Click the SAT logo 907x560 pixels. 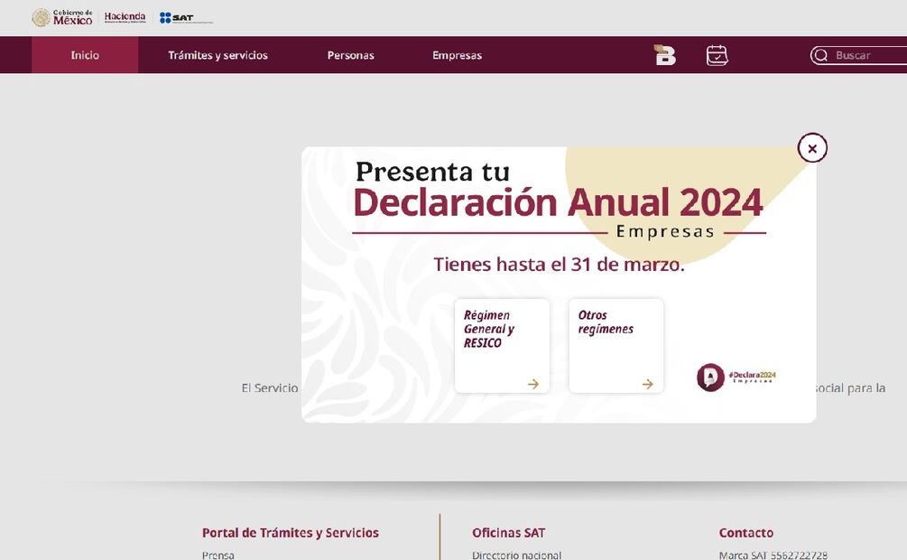tap(186, 18)
